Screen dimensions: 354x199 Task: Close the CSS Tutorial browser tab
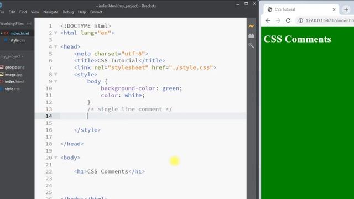click(x=334, y=9)
